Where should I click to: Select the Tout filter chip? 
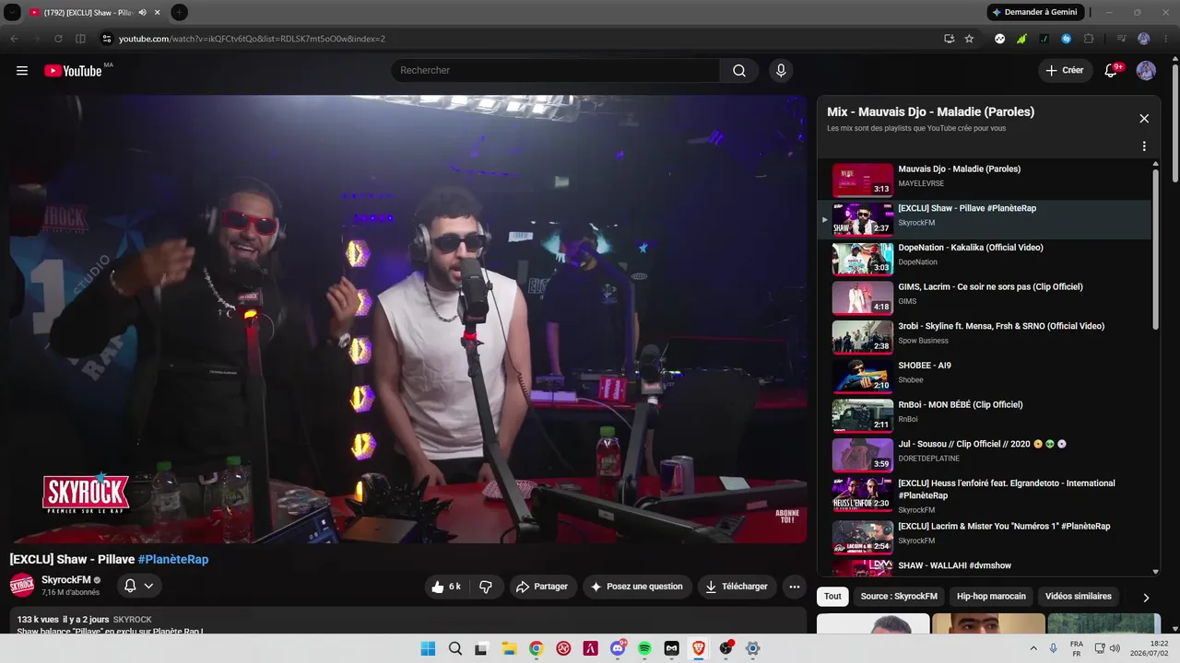tap(832, 597)
